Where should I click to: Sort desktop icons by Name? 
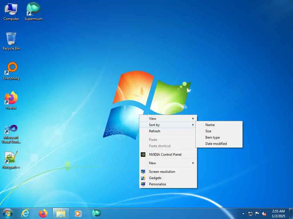coord(219,125)
